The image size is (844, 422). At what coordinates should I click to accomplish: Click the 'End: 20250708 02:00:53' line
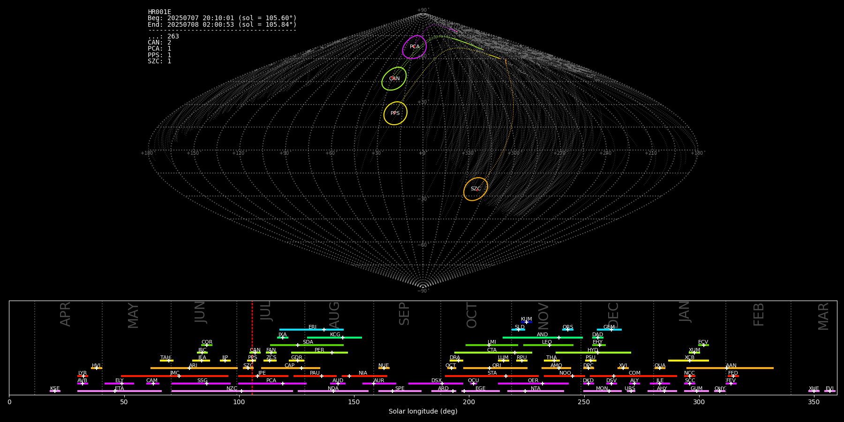point(222,24)
